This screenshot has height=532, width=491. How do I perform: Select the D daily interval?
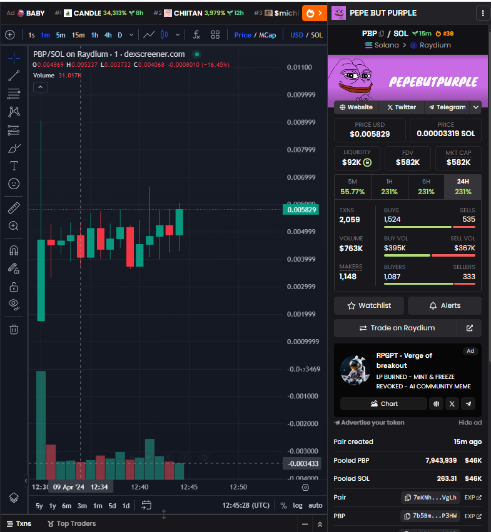(x=119, y=35)
